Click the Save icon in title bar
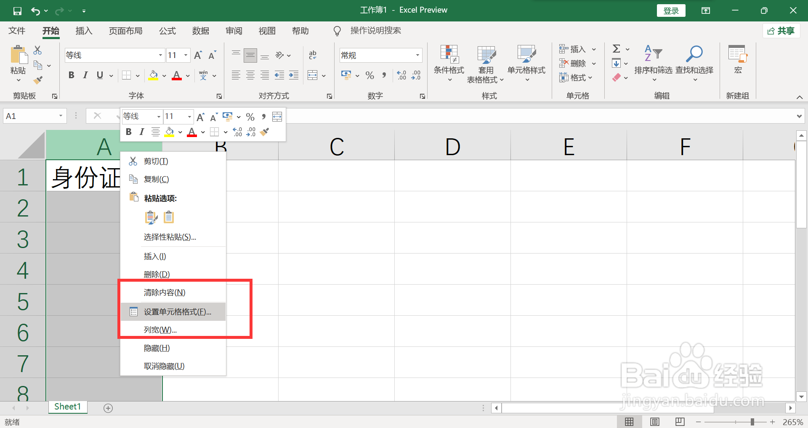 coord(17,11)
